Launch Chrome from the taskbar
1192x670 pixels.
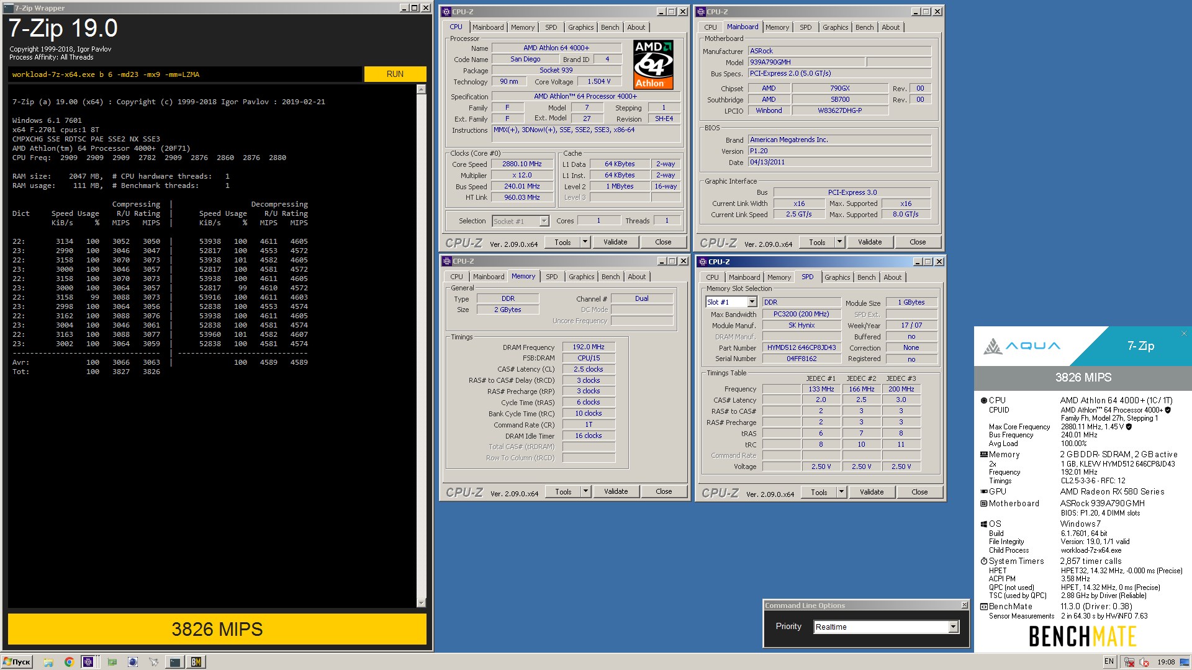(x=69, y=662)
